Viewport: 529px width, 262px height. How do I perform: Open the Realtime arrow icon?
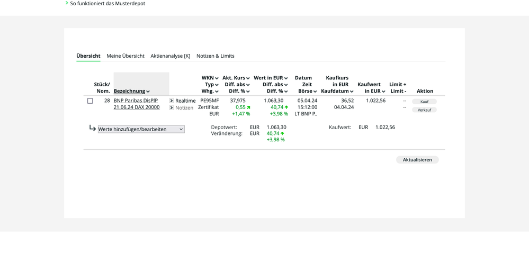point(172,101)
